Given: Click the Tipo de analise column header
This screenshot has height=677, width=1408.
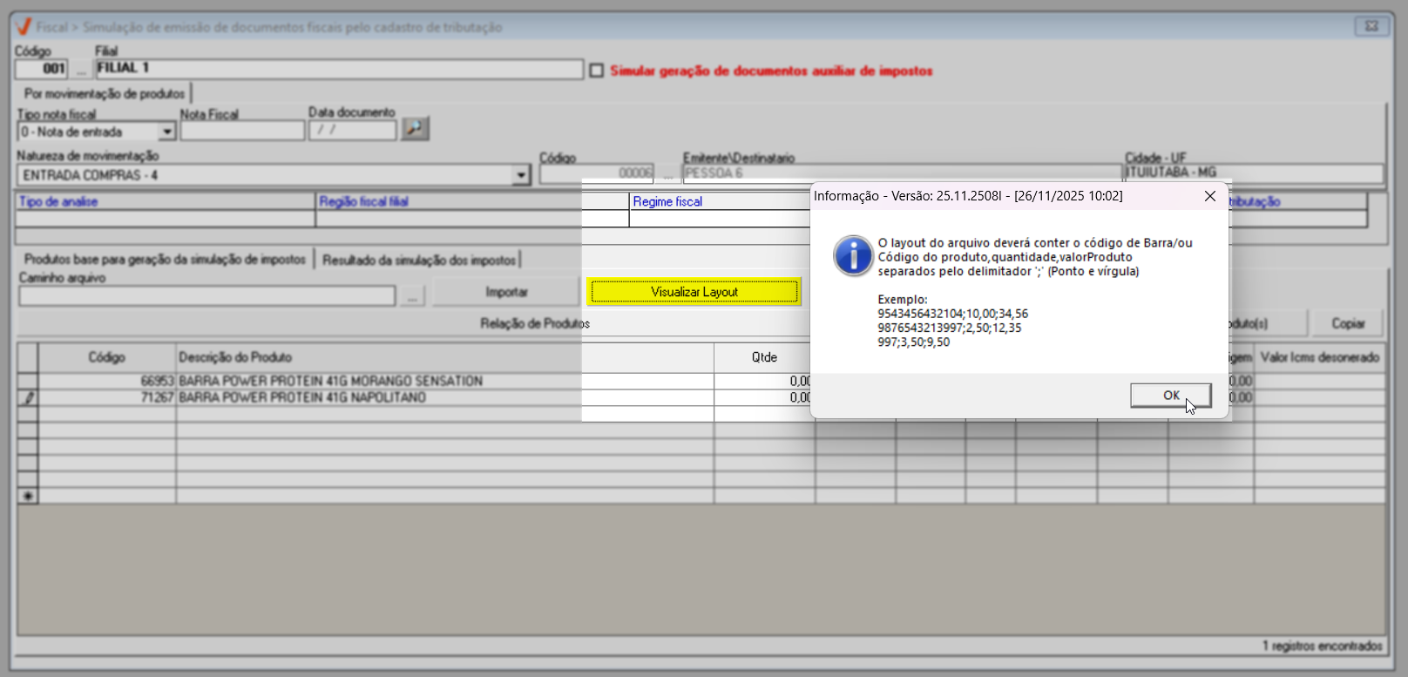Looking at the screenshot, I should click(166, 201).
